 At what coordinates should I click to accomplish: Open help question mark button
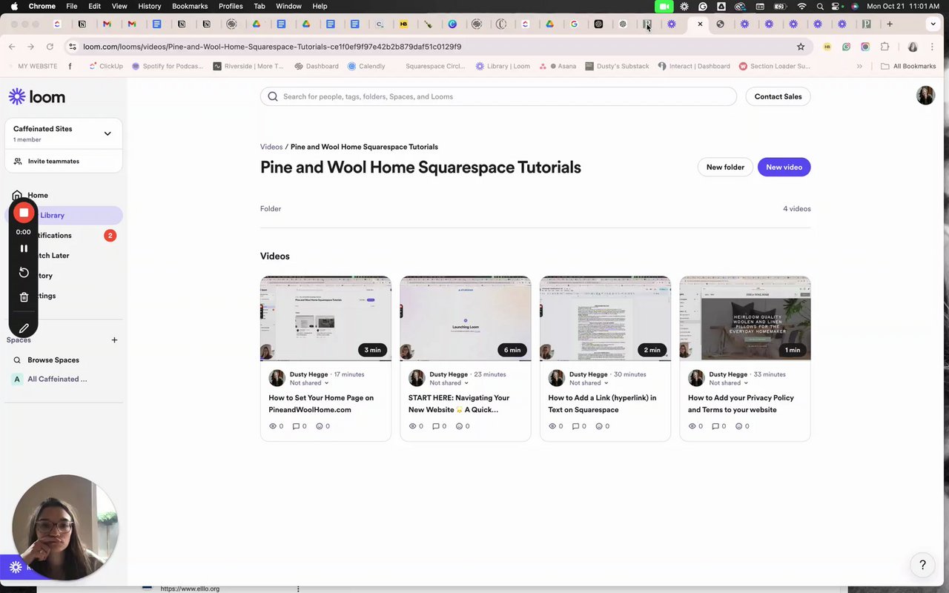(922, 565)
